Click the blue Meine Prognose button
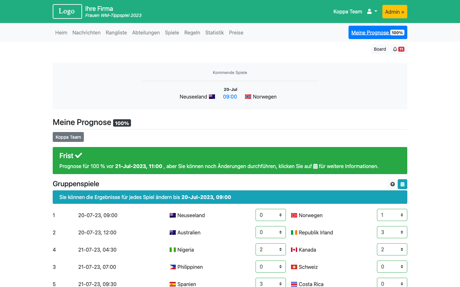The width and height of the screenshot is (460, 287). click(x=378, y=33)
